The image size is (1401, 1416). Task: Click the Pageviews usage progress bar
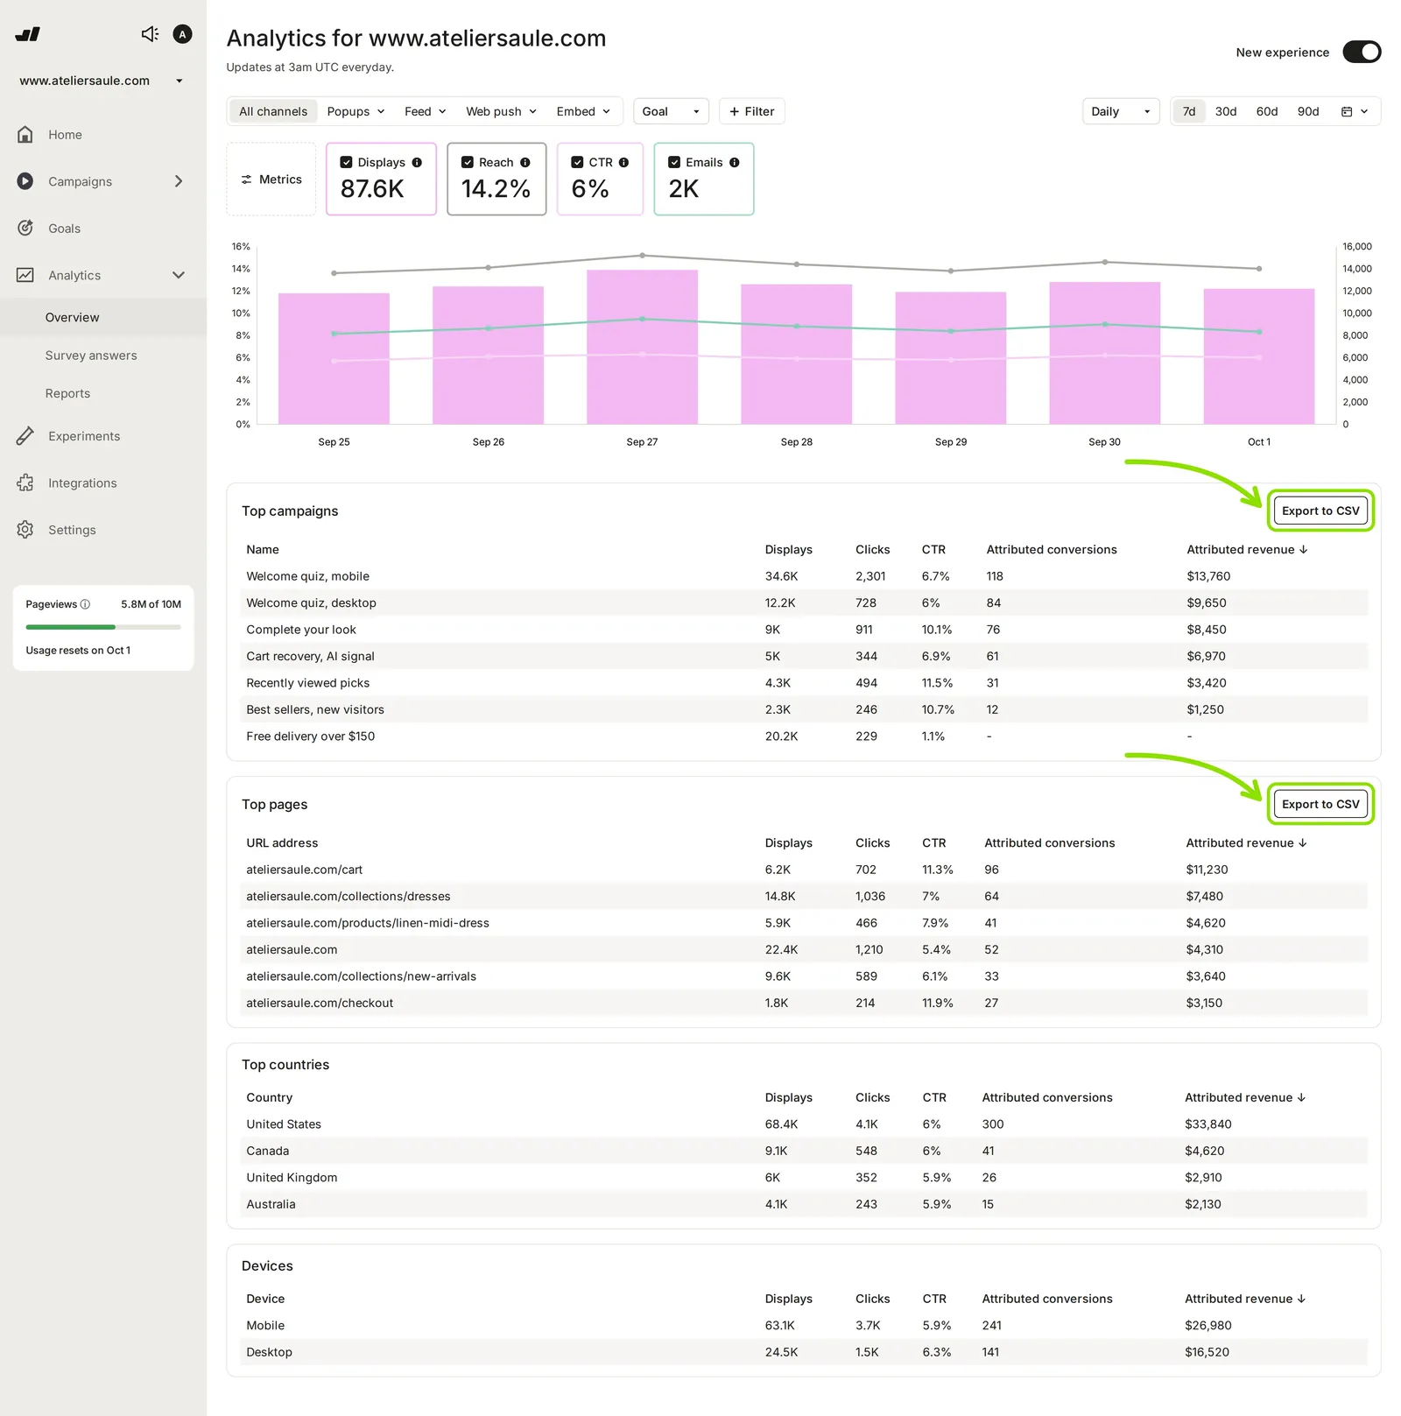(103, 627)
